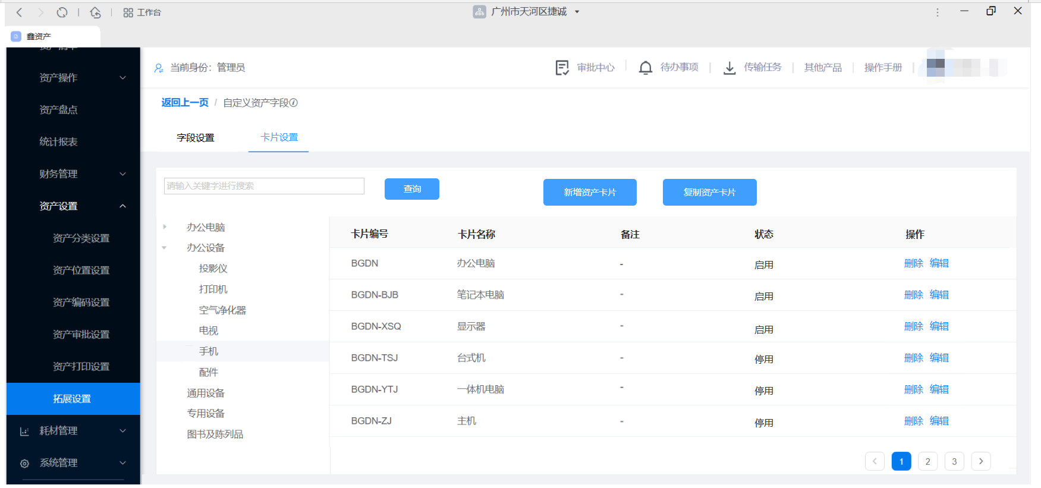Screen dimensions: 1041x488
Task: Select 投影仪 in the category tree
Action: (213, 269)
